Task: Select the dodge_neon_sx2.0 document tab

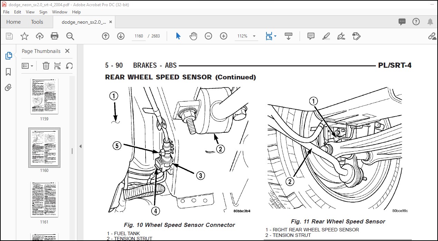Action: click(x=84, y=22)
